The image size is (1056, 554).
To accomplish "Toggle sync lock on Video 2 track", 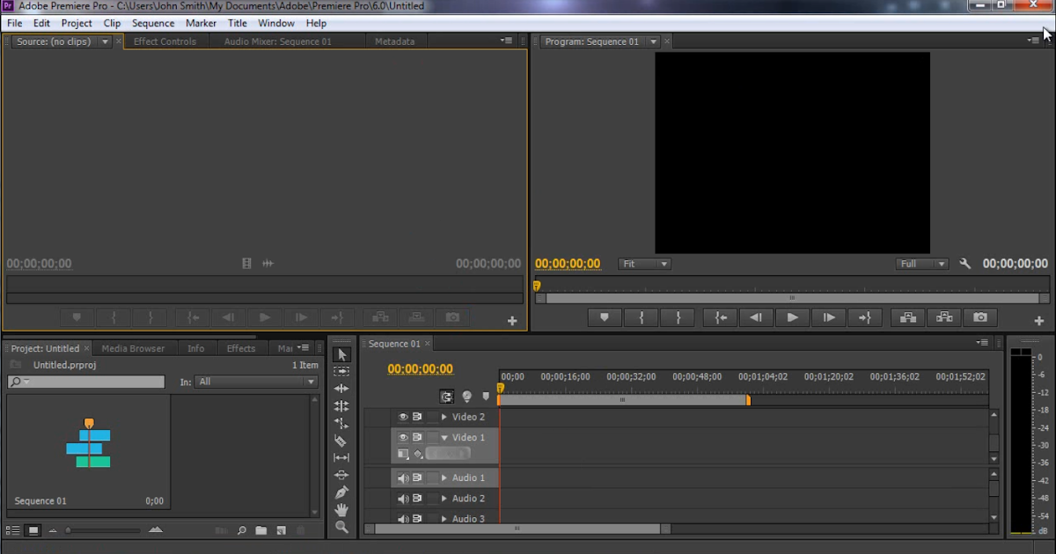I will (x=418, y=417).
